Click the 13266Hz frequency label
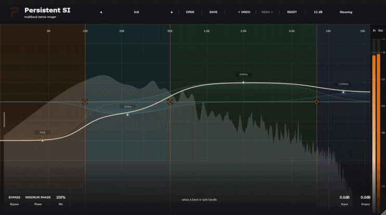The image size is (386, 215). point(343,84)
